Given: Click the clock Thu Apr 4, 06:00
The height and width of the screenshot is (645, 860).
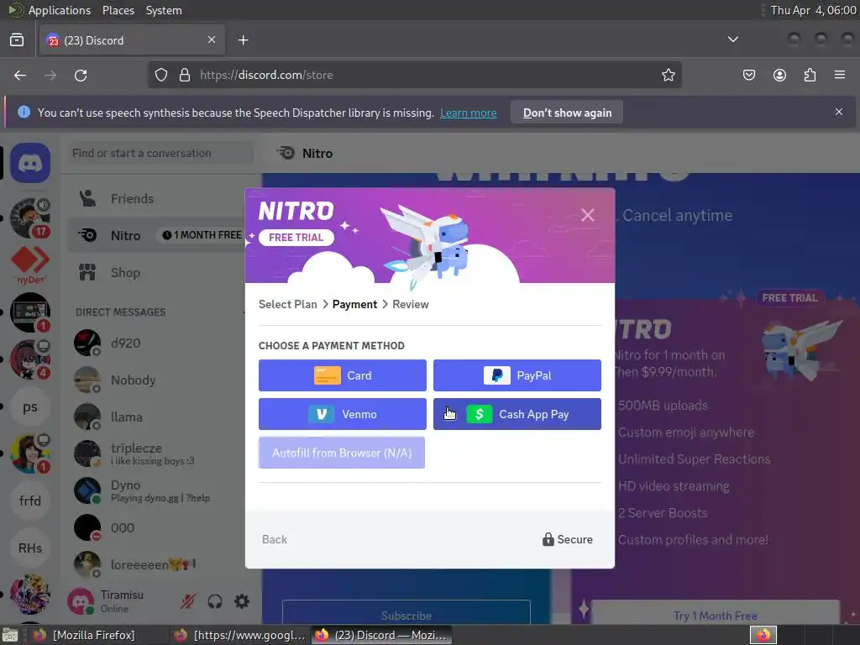Looking at the screenshot, I should point(813,10).
